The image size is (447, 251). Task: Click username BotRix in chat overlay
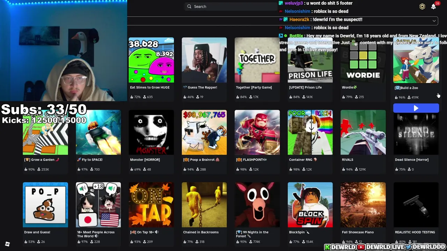pyautogui.click(x=296, y=36)
